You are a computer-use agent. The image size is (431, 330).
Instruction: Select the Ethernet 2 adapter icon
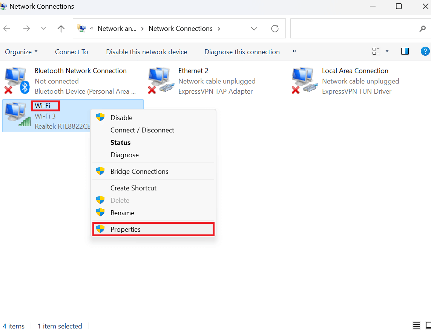(x=161, y=81)
